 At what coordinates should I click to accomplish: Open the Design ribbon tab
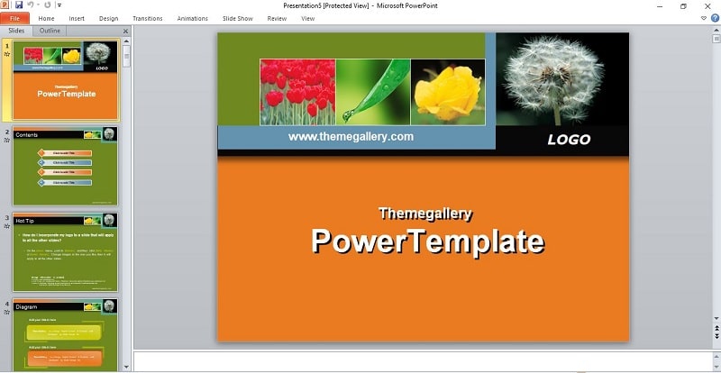pos(108,18)
